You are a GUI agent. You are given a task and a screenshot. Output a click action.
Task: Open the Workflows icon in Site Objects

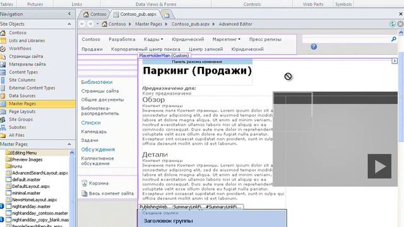[x=3, y=49]
